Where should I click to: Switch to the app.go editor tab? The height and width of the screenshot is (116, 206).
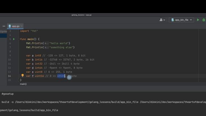[x=15, y=26]
